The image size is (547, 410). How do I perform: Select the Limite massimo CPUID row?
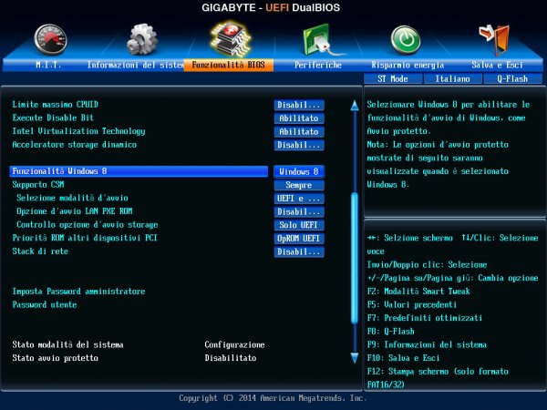pos(55,104)
